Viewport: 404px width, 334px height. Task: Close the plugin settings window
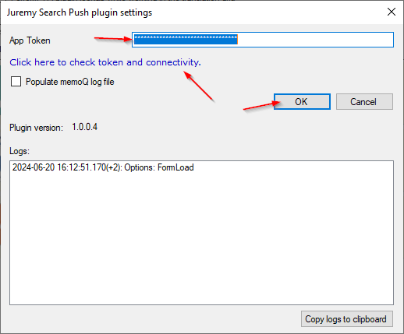(392, 12)
